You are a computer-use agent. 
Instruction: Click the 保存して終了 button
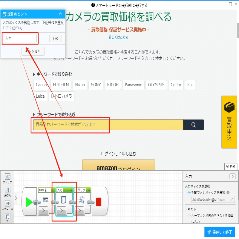tap(220, 232)
